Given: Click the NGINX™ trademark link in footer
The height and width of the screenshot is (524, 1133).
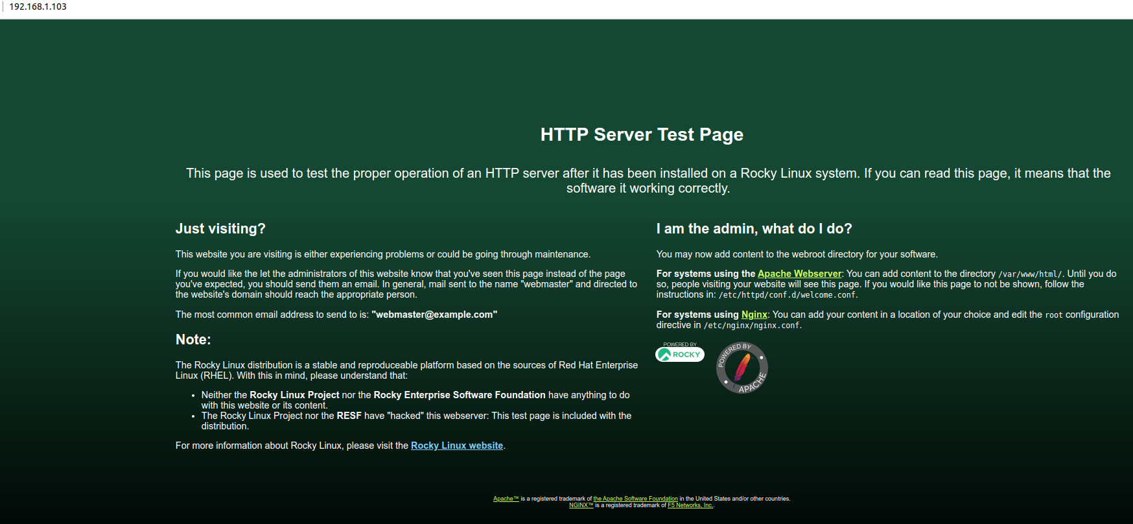Looking at the screenshot, I should (581, 505).
